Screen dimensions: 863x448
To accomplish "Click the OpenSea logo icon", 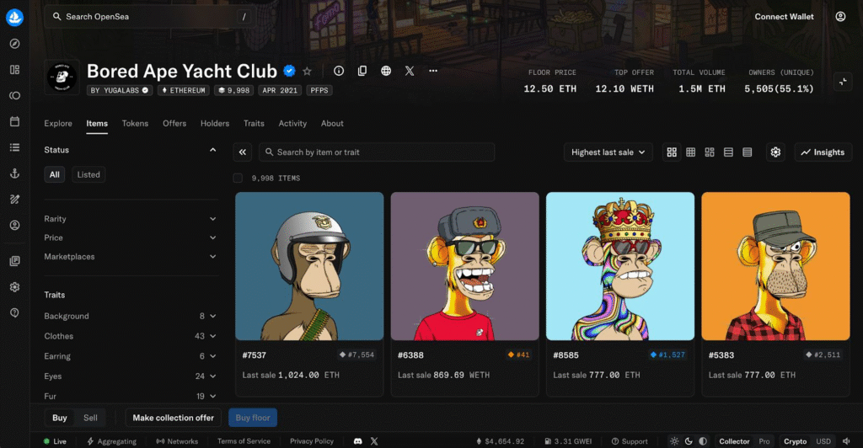I will 15,16.
